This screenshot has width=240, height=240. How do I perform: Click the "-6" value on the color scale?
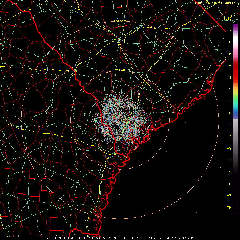(x=229, y=184)
